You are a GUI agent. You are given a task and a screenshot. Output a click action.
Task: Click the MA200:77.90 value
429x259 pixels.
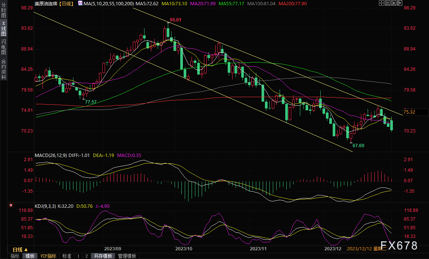(292, 3)
